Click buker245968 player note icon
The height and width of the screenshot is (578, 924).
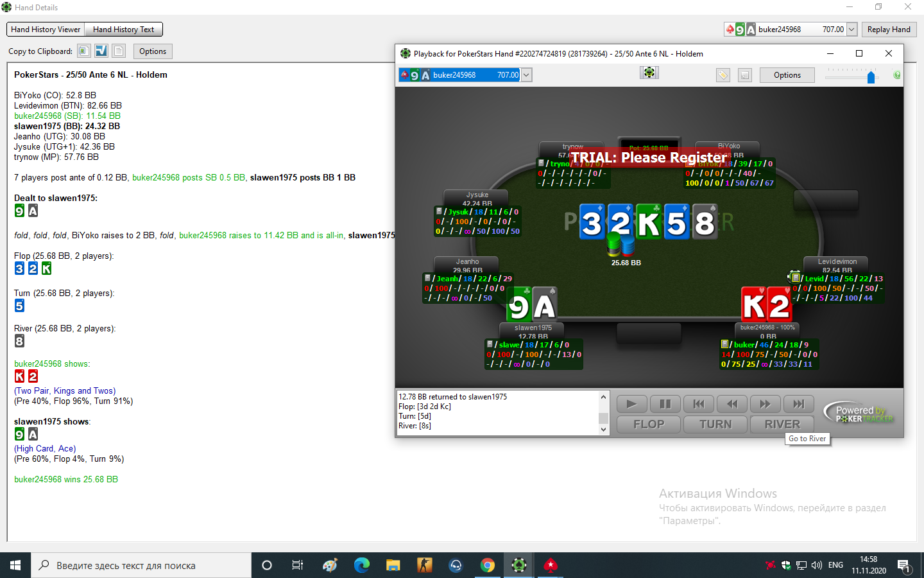pos(724,344)
